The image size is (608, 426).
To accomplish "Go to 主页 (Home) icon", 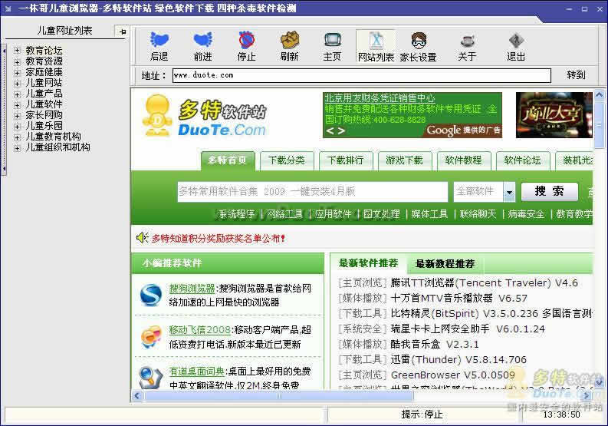I will click(332, 40).
